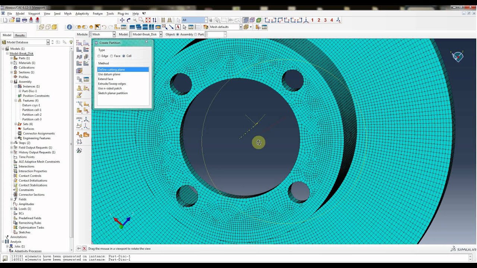
Task: Cancel procedure with red X button
Action: [x=84, y=249]
